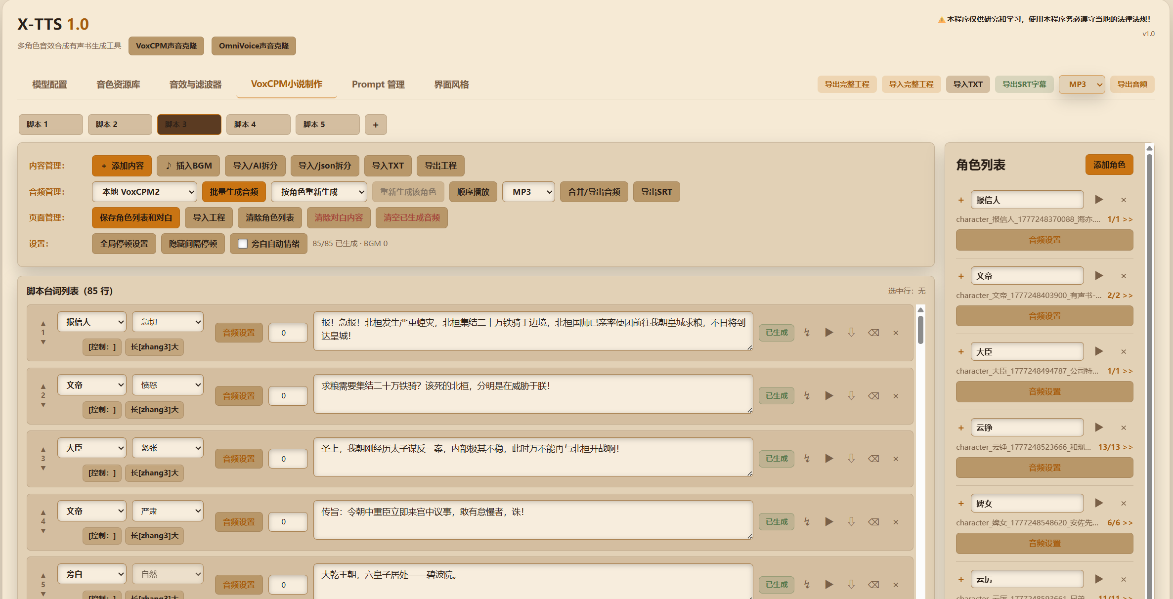
Task: Open the 本地 VoxCPM2 engine dropdown
Action: [x=144, y=192]
